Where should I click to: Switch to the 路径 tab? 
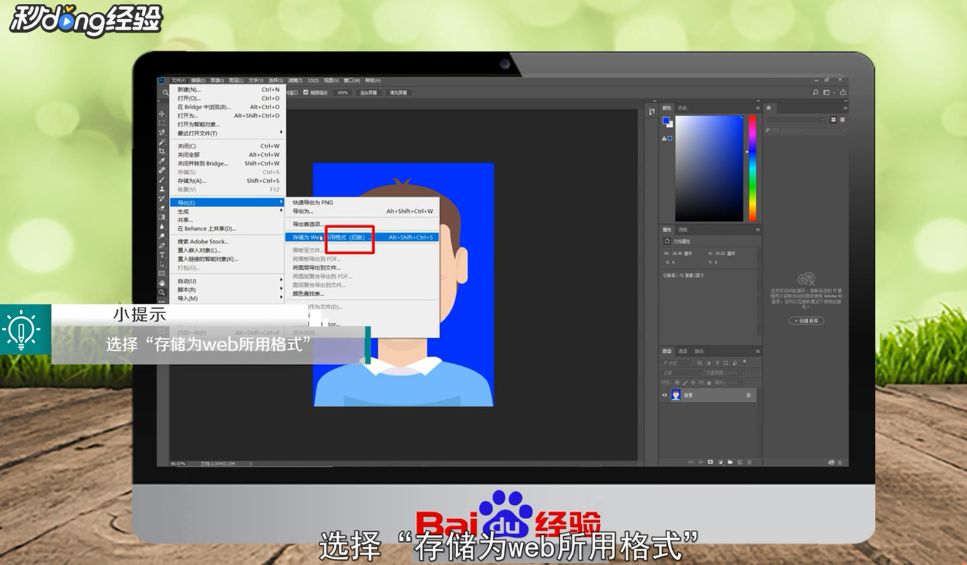coord(699,351)
